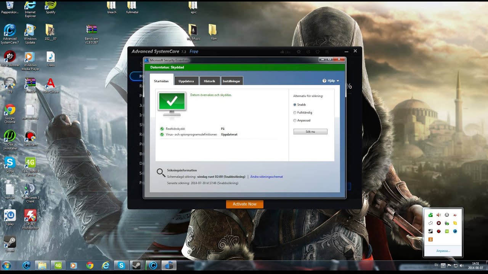
Task: Click the red speaker icon in tray popup
Action: tap(439, 215)
